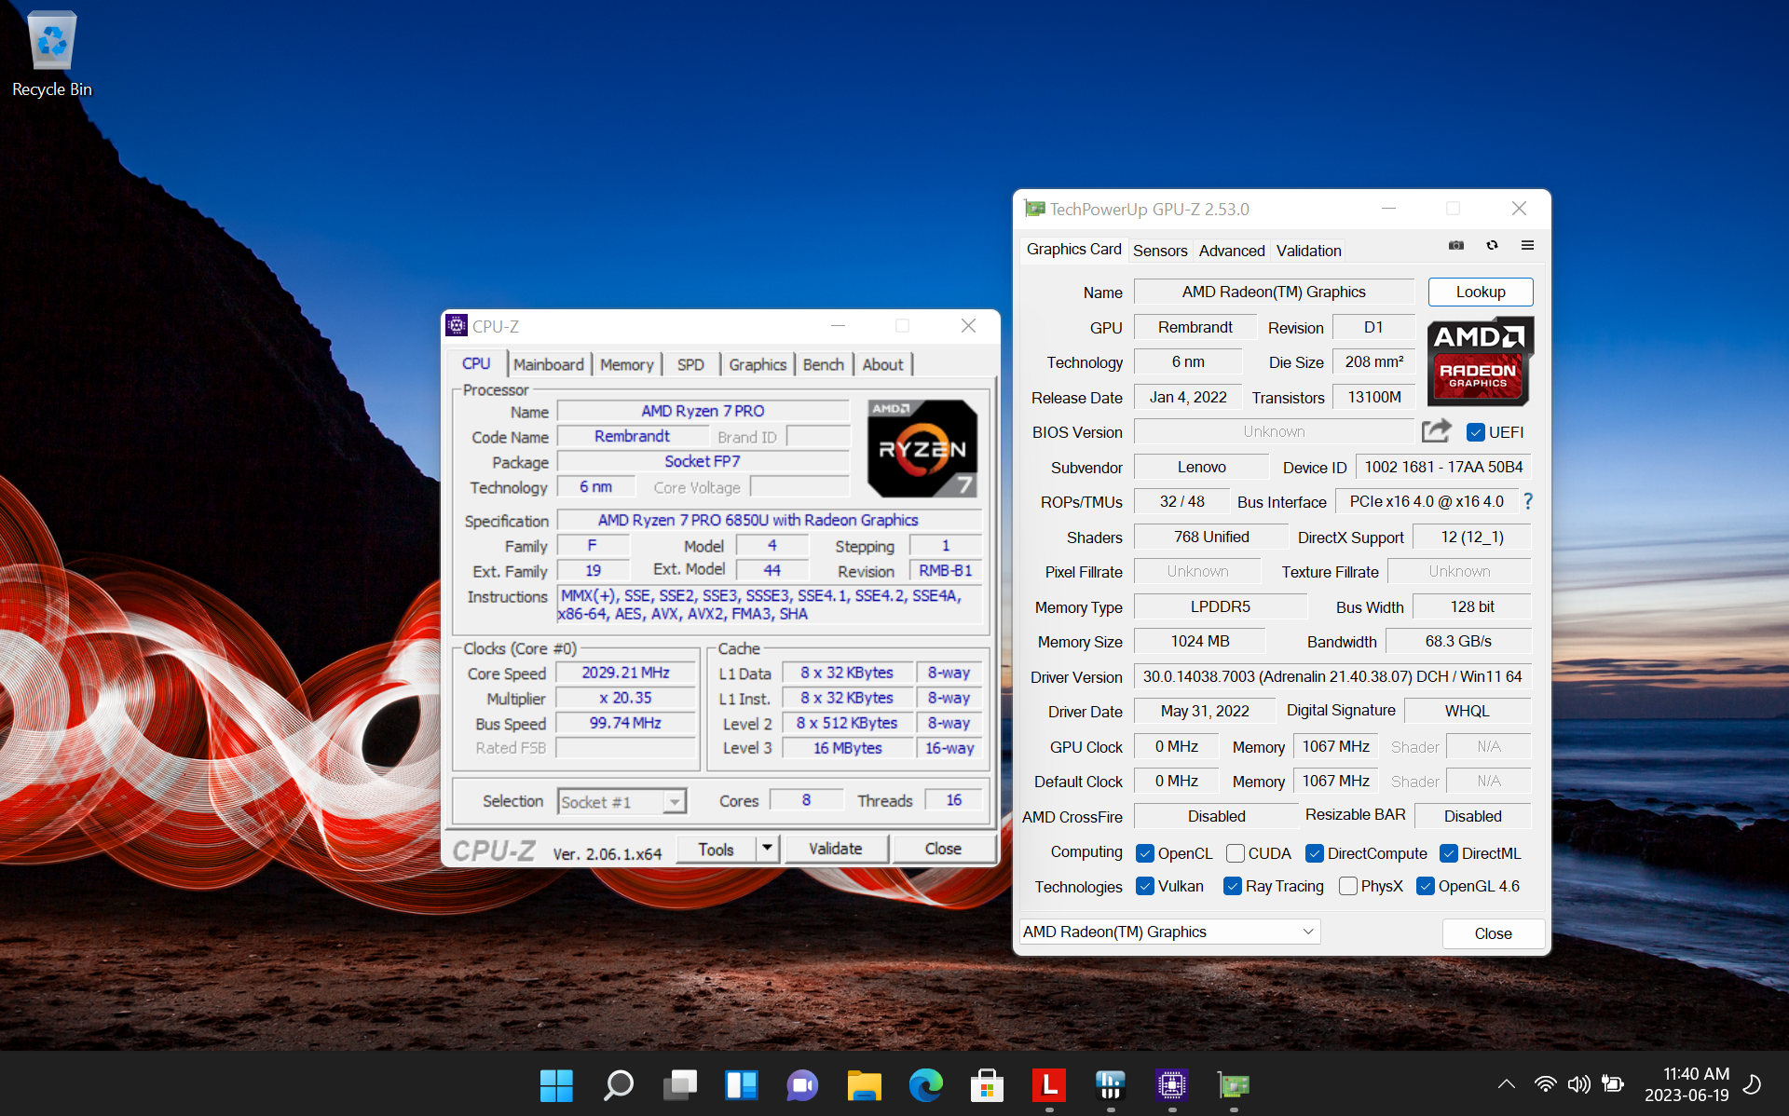1789x1116 pixels.
Task: Click the Lookup button in GPU-Z
Action: click(1481, 292)
